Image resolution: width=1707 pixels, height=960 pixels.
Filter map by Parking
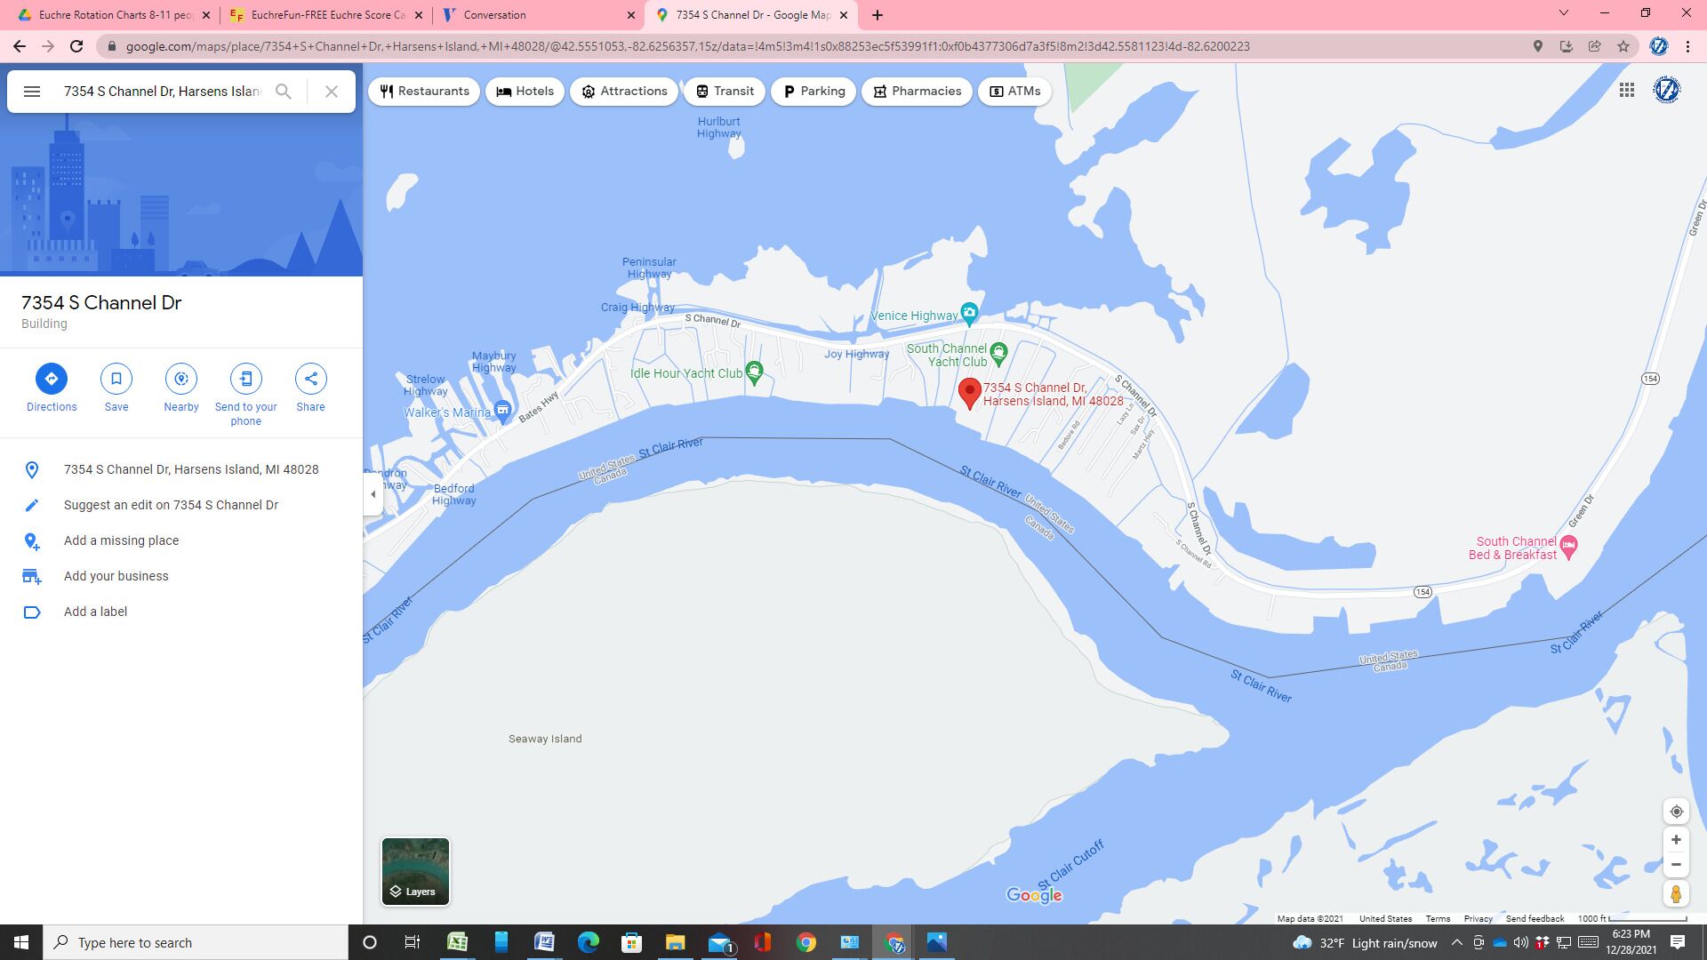[x=813, y=92]
